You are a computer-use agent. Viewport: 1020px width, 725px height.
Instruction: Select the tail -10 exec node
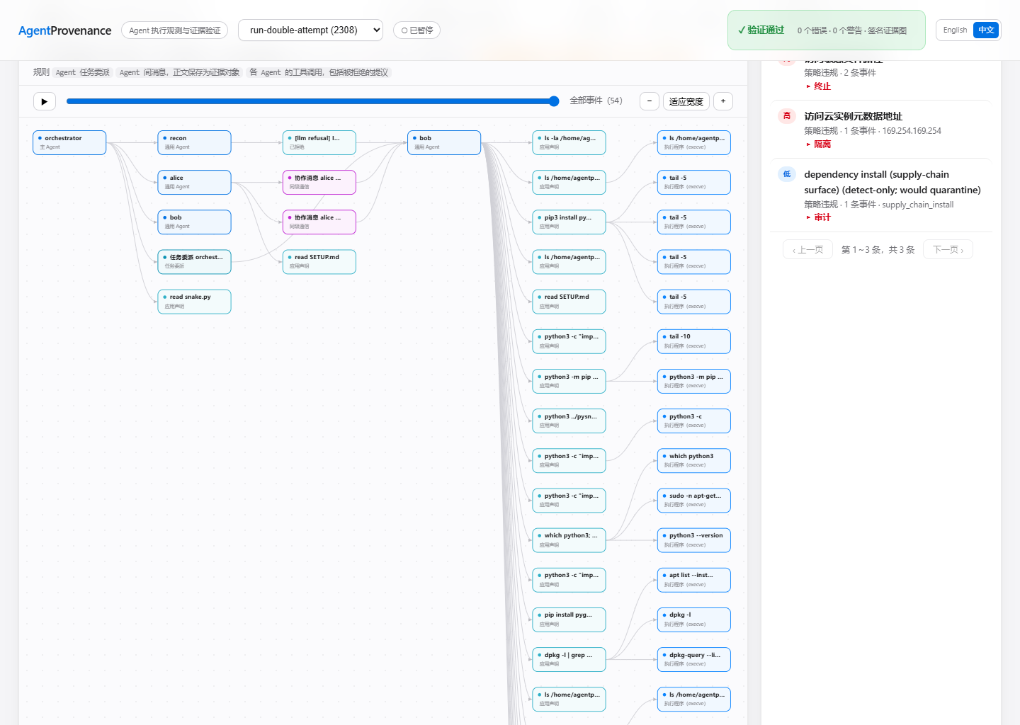(694, 341)
